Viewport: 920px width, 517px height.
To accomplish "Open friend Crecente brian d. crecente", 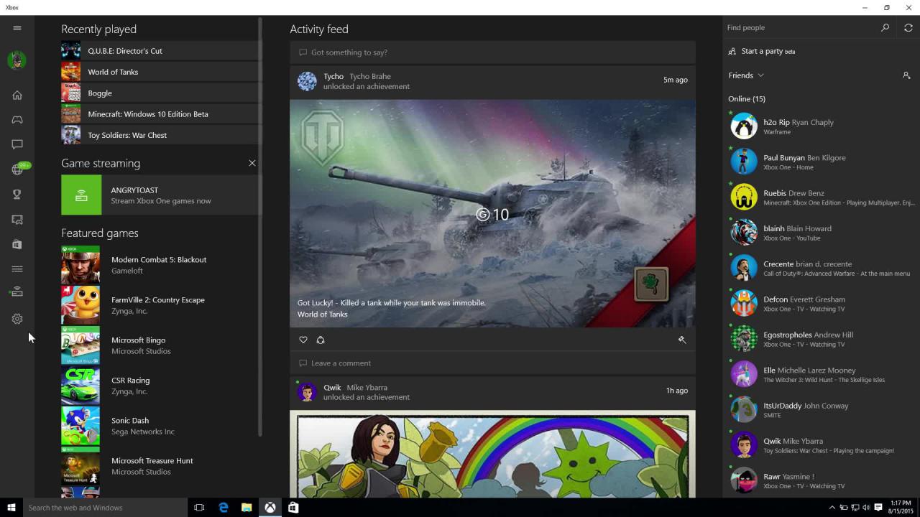I will coord(821,268).
